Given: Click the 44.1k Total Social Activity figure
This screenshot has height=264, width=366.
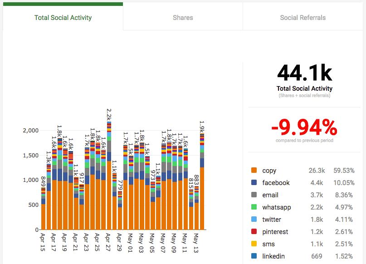Looking at the screenshot, I should (x=304, y=73).
